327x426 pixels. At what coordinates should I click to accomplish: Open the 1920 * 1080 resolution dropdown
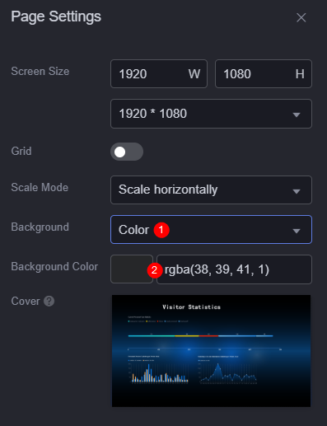(211, 114)
